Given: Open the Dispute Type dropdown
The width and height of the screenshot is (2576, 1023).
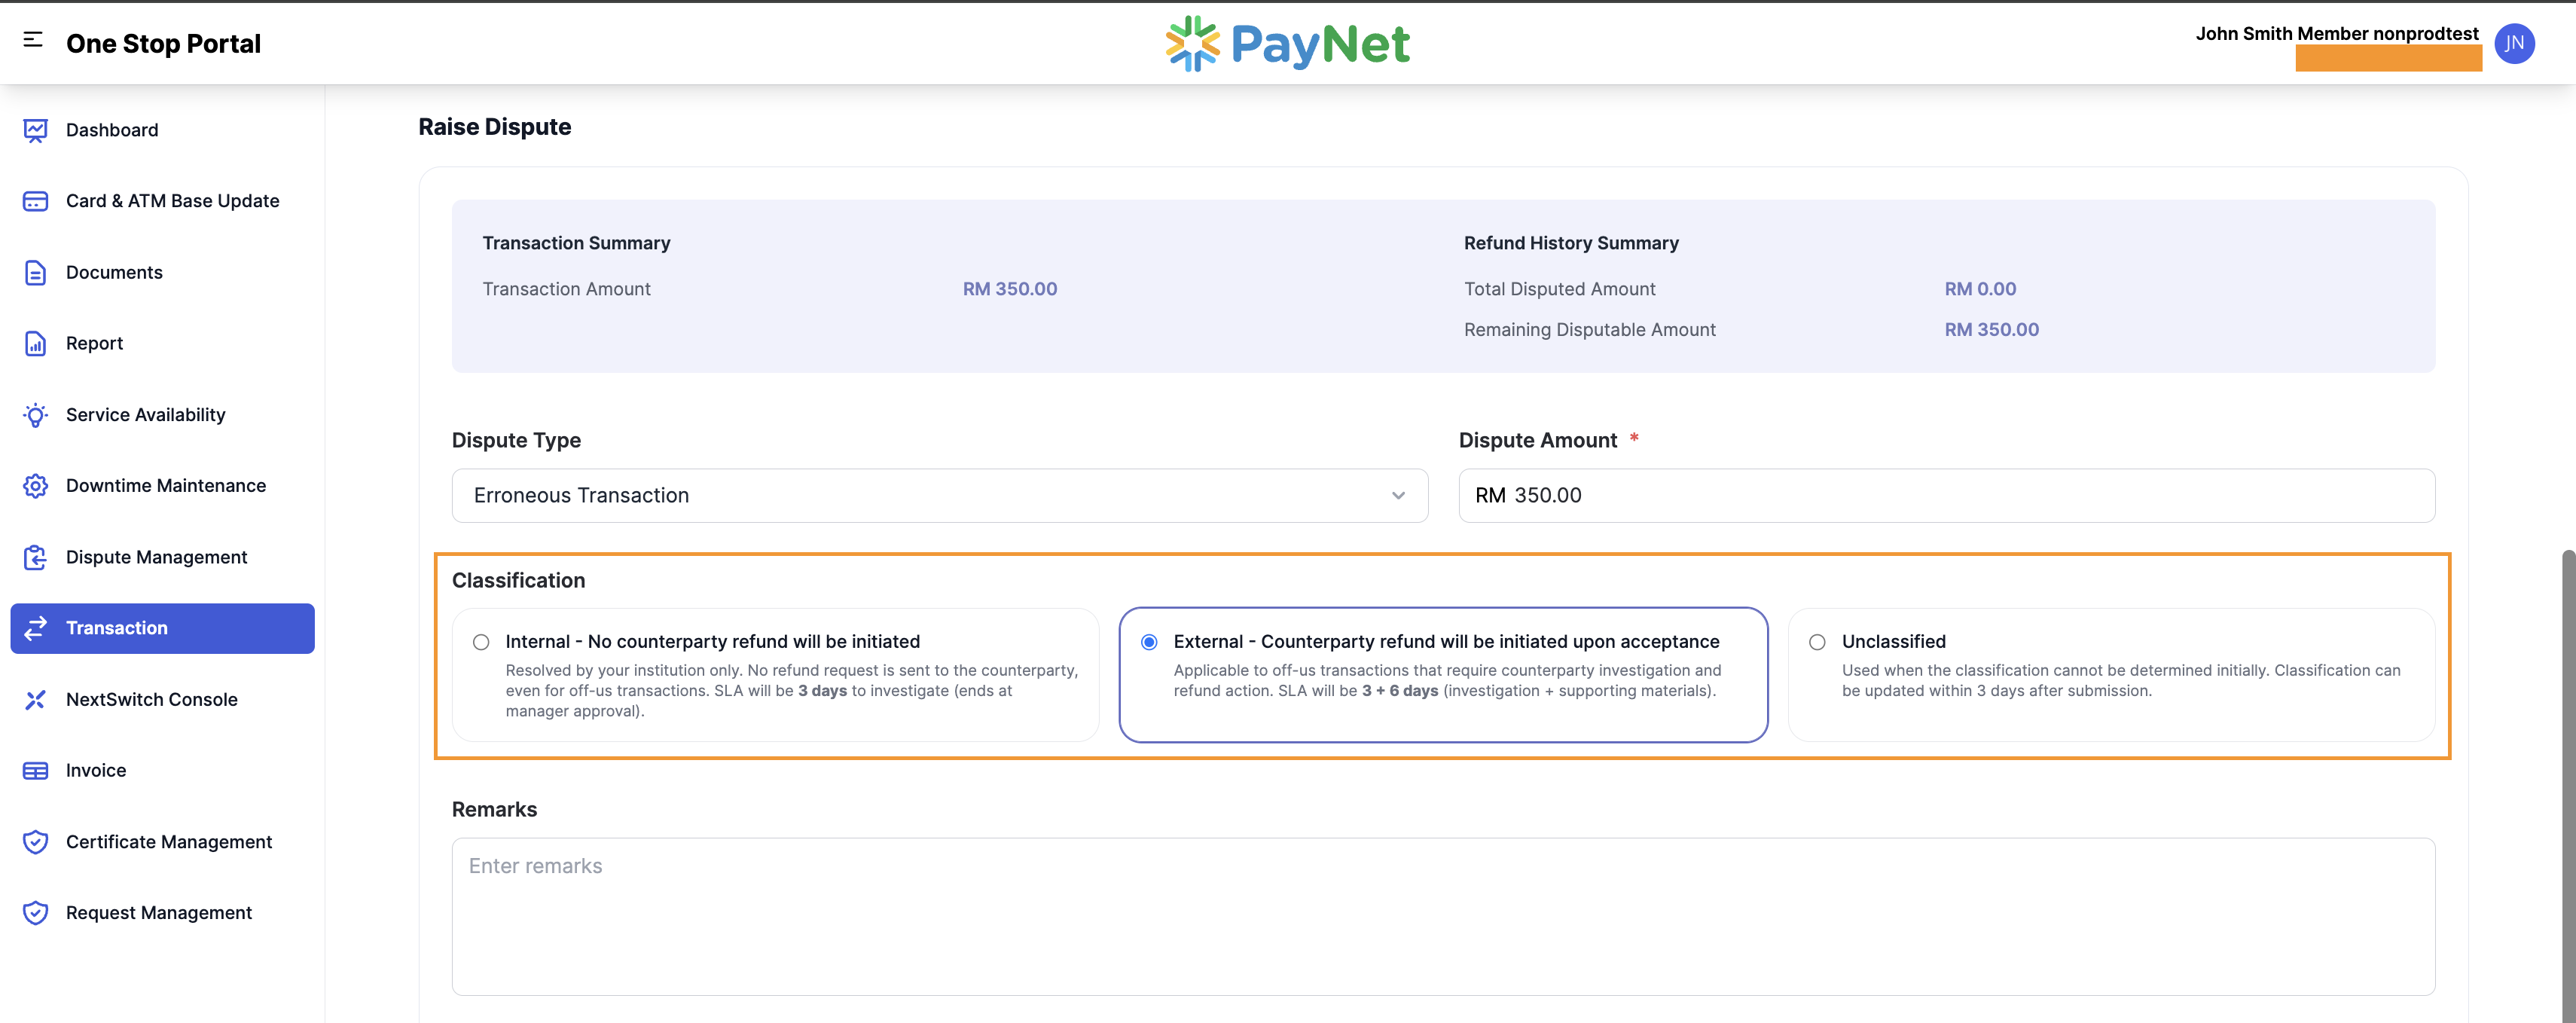Looking at the screenshot, I should [x=939, y=496].
